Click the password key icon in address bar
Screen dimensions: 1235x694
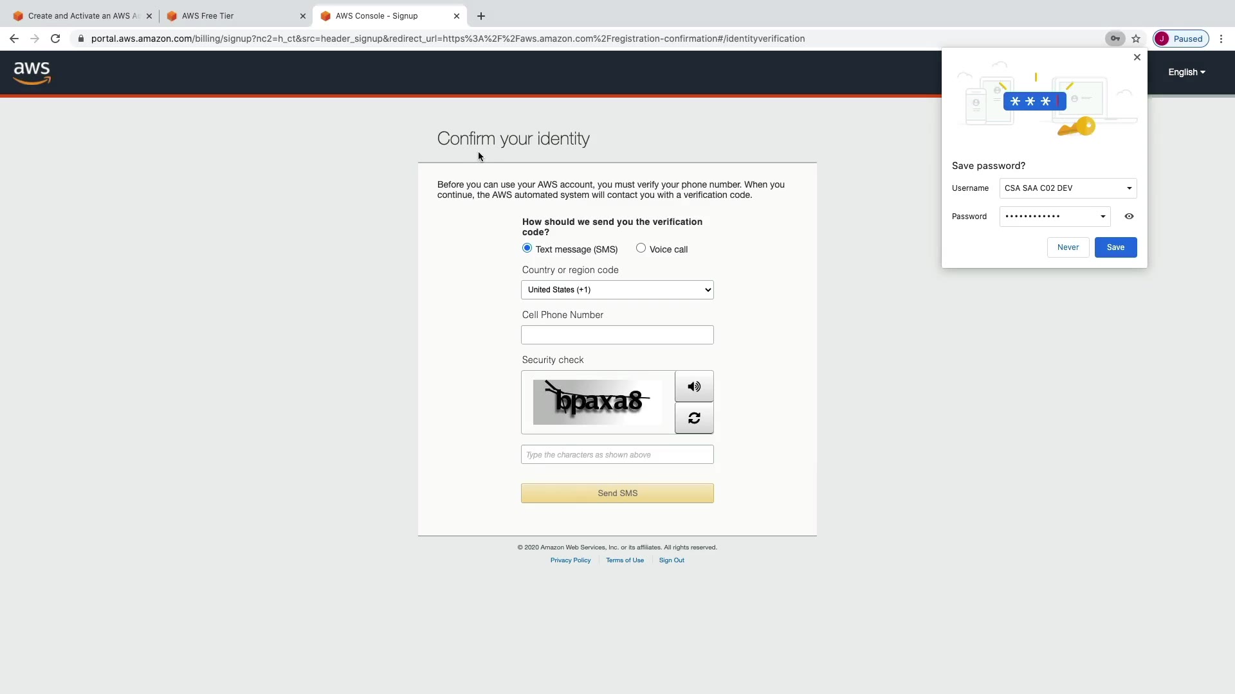[1115, 39]
